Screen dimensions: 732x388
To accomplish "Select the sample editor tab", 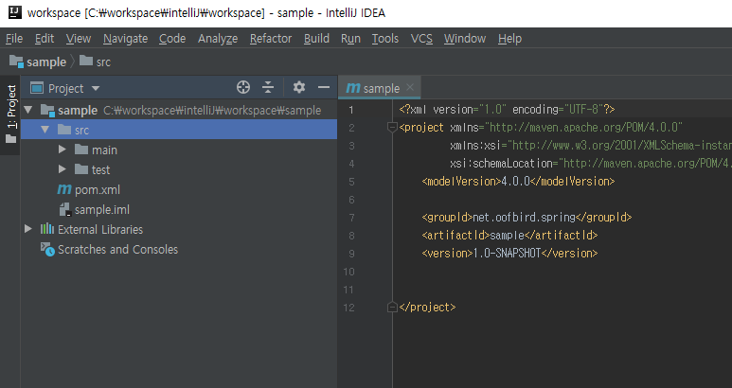I will click(379, 88).
